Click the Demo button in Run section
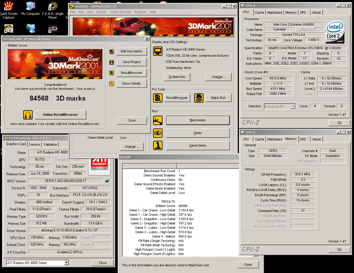This screenshot has height=273, width=354. [x=198, y=133]
